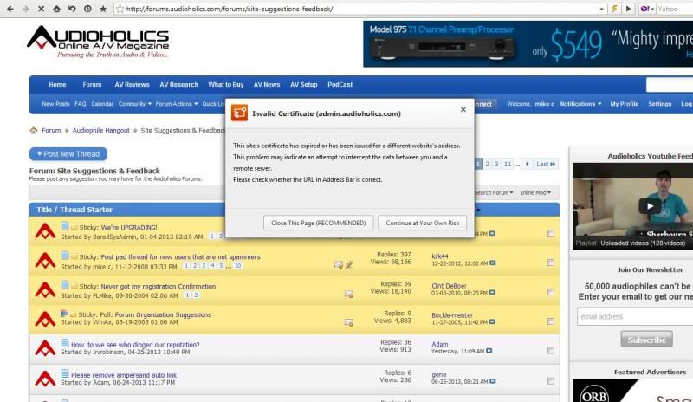693x402 pixels.
Task: Expand Notifications dropdown
Action: click(580, 104)
